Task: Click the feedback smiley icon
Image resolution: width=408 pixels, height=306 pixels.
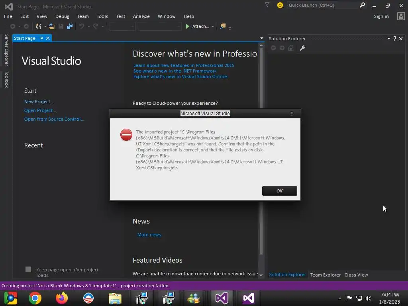Action: [280, 5]
